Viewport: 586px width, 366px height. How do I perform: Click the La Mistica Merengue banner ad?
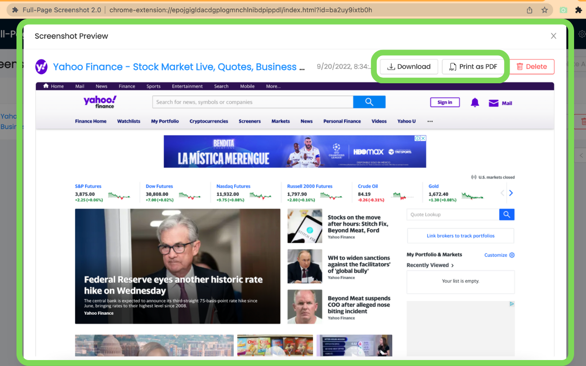(x=295, y=151)
